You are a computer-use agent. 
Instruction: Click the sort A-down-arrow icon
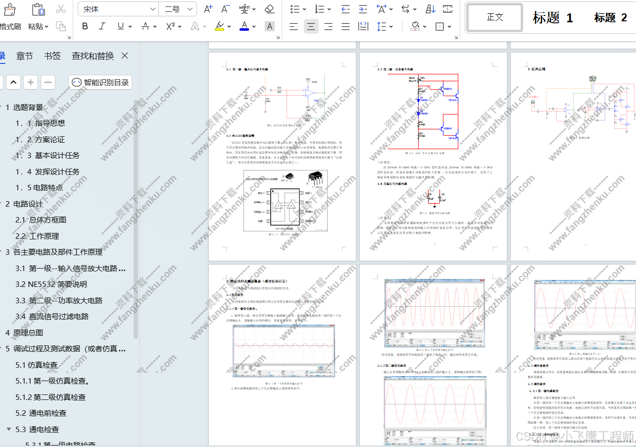[431, 9]
